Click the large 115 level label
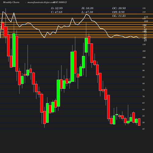Viewport: 153px width, 153px height. [x=146, y=17]
